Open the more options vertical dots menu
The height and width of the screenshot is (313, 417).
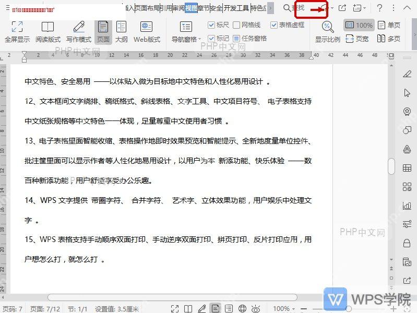click(394, 8)
